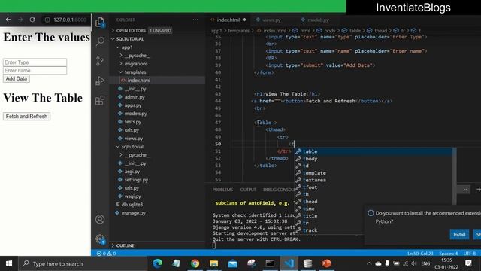Click the browser forward arrow
This screenshot has width=481, height=271.
[20, 20]
